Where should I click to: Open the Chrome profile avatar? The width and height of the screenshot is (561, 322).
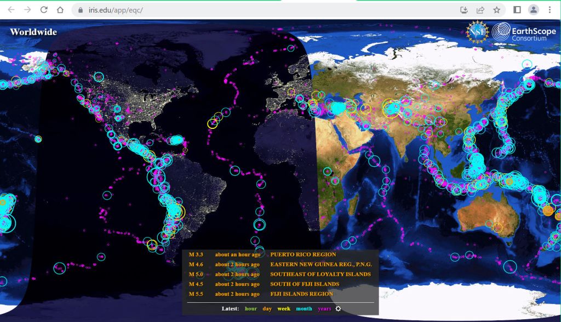(533, 10)
